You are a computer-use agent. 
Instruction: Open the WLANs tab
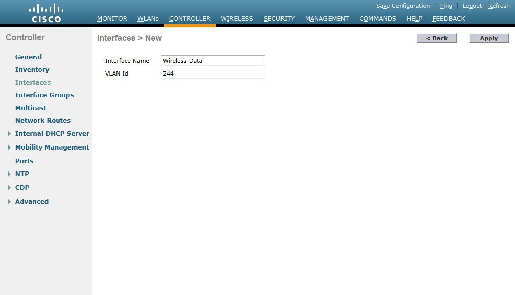coord(148,18)
